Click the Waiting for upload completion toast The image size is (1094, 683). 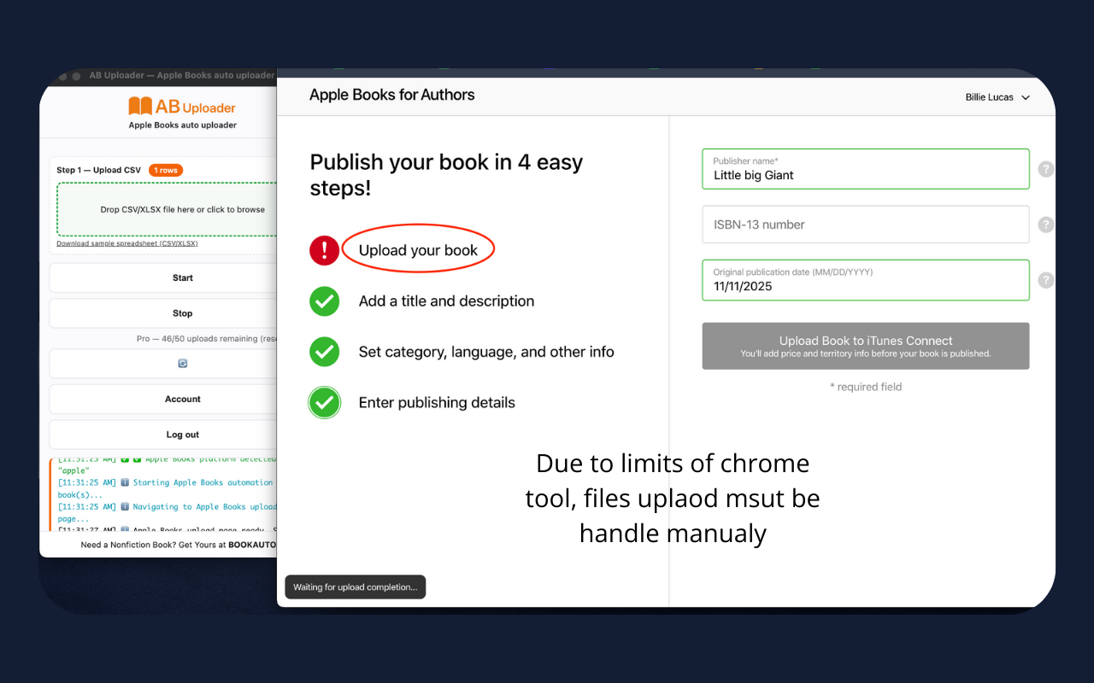tap(356, 587)
